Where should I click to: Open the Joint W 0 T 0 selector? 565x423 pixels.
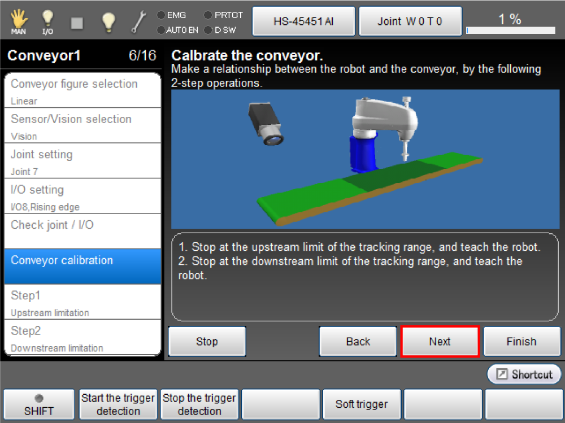(410, 21)
